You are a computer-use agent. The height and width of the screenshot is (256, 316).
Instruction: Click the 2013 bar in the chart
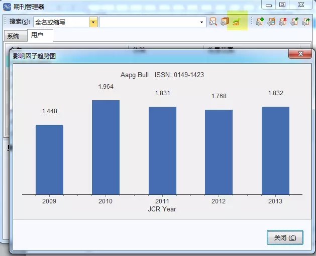[275, 150]
